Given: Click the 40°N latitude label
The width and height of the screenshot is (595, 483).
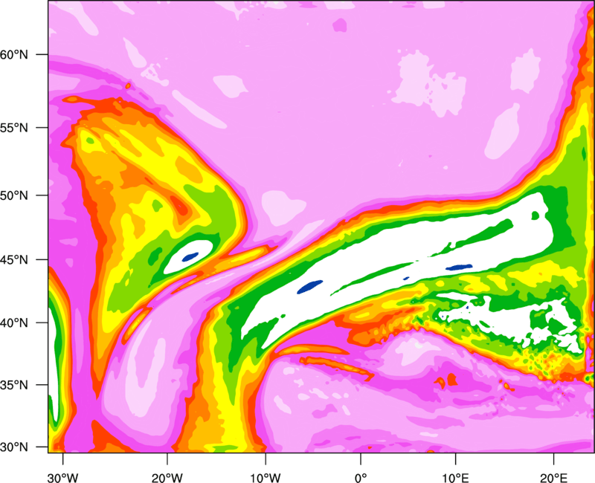Looking at the screenshot, I should pos(14,323).
